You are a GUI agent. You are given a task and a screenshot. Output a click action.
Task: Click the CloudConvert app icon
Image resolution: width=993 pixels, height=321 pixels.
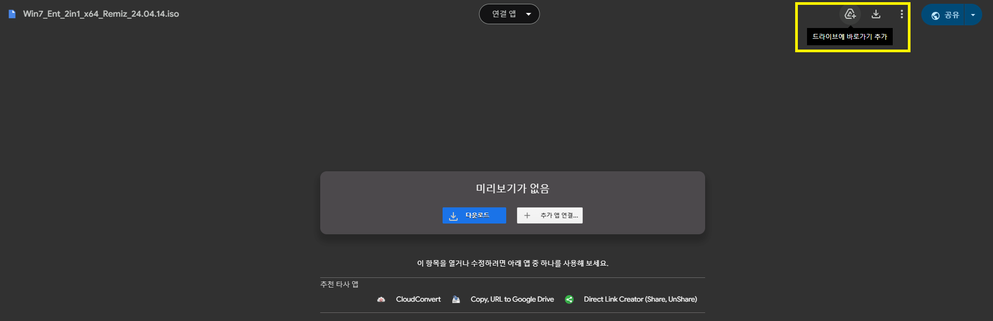(381, 299)
